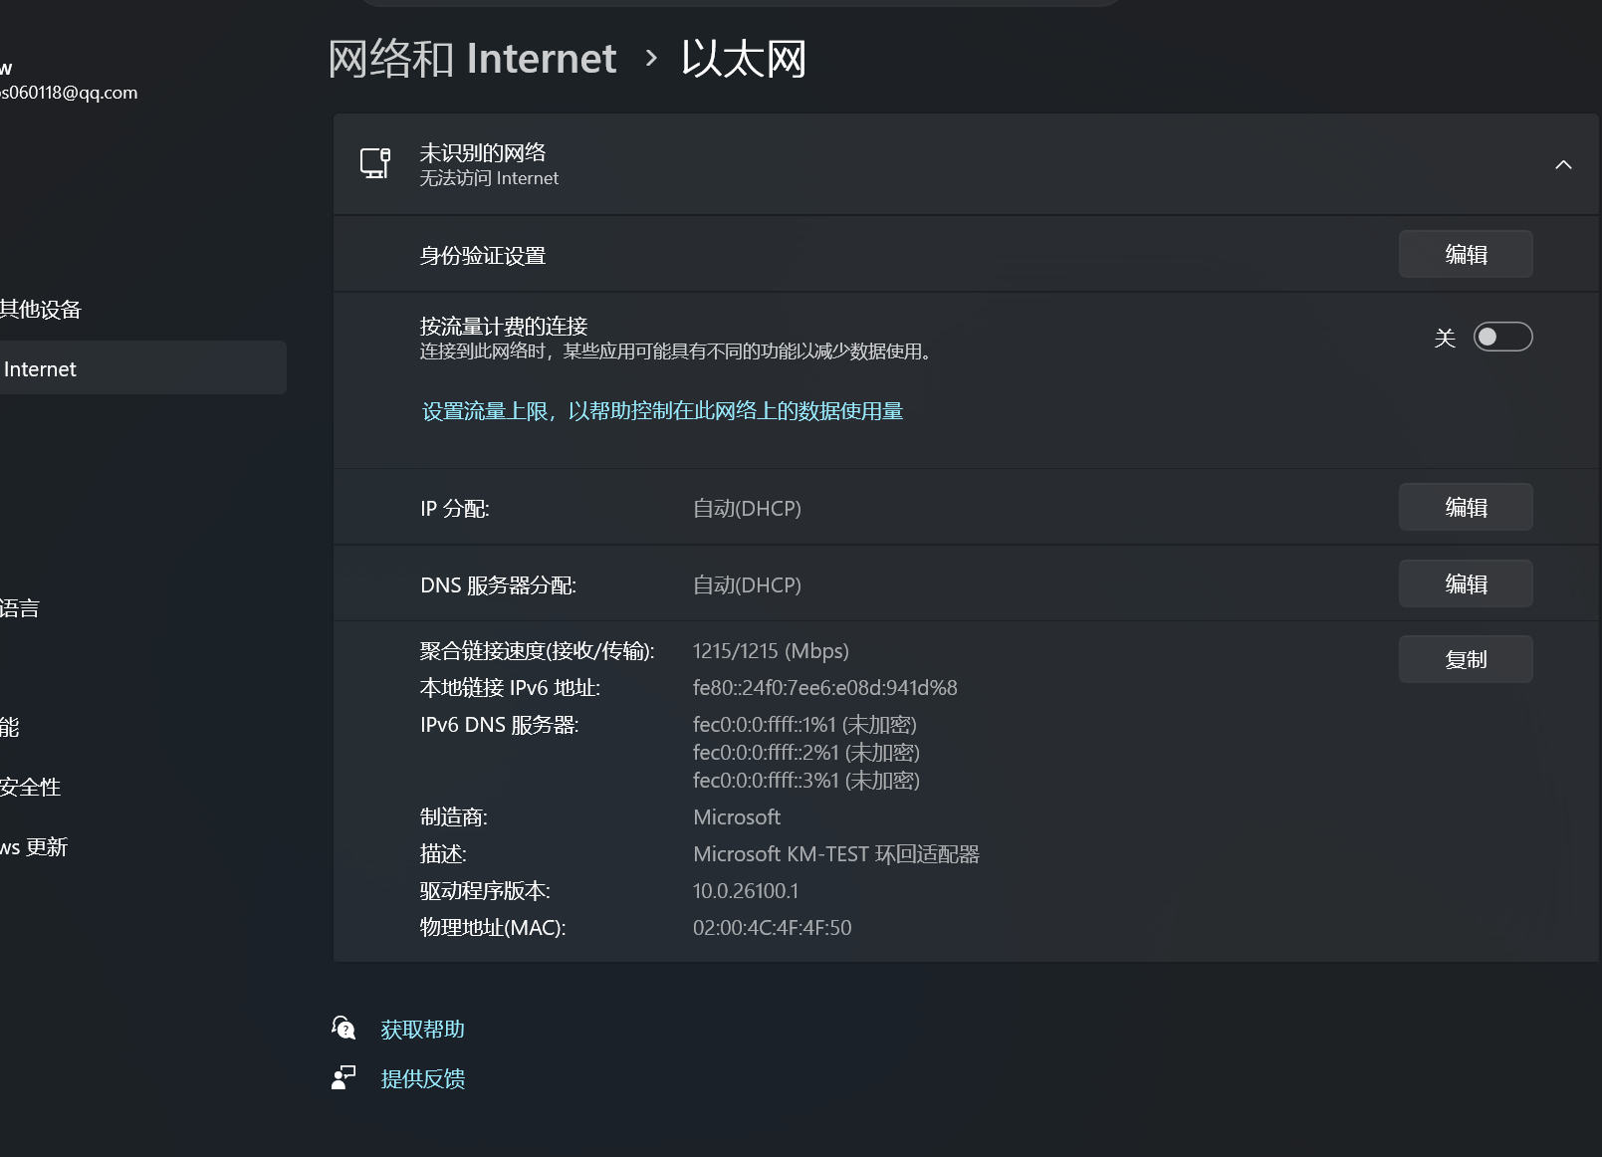The height and width of the screenshot is (1157, 1602).
Task: Click the IP 分配 自动(DHCP) value
Action: [x=747, y=508]
